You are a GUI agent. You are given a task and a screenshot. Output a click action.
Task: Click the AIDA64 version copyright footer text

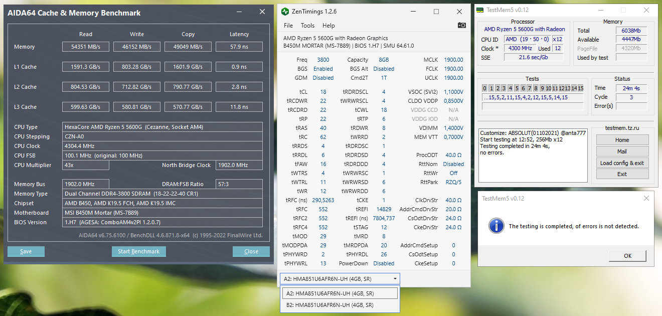pos(171,235)
